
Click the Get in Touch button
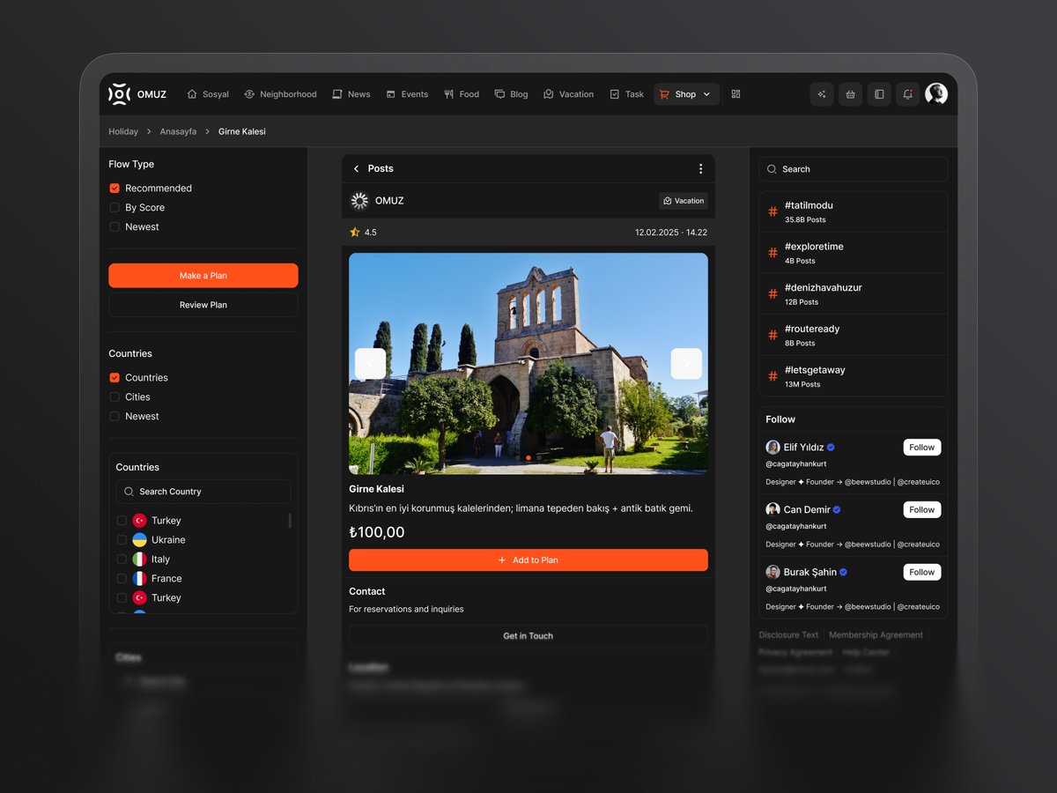pyautogui.click(x=528, y=636)
